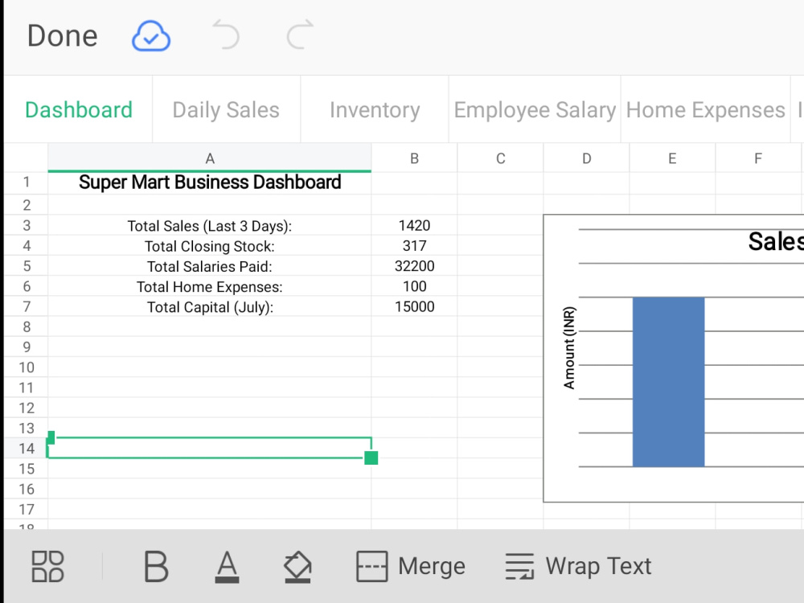Select the 'Total Sales (Last 3 Days):' cell
Image resolution: width=804 pixels, height=603 pixels.
[x=210, y=226]
